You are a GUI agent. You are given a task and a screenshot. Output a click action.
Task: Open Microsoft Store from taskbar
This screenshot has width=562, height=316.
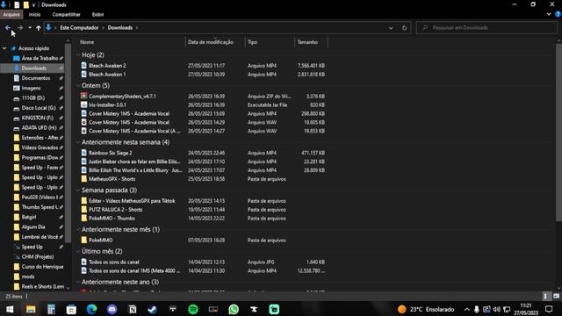click(x=71, y=309)
